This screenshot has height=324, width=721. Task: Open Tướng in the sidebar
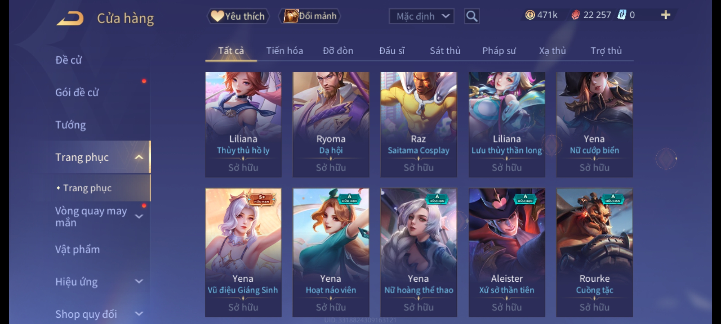pos(71,125)
